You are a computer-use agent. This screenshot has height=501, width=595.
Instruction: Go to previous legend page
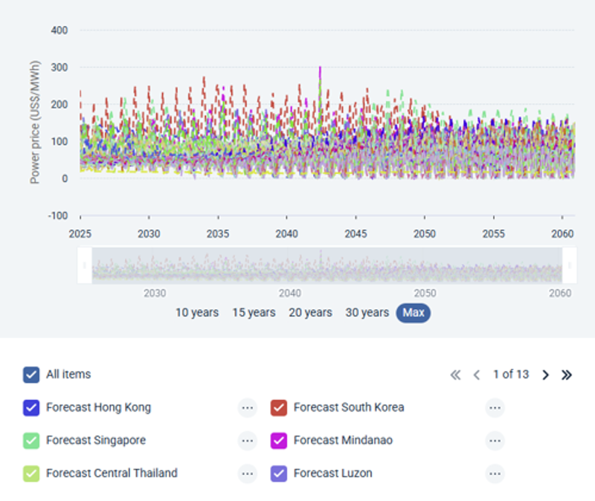tap(477, 375)
